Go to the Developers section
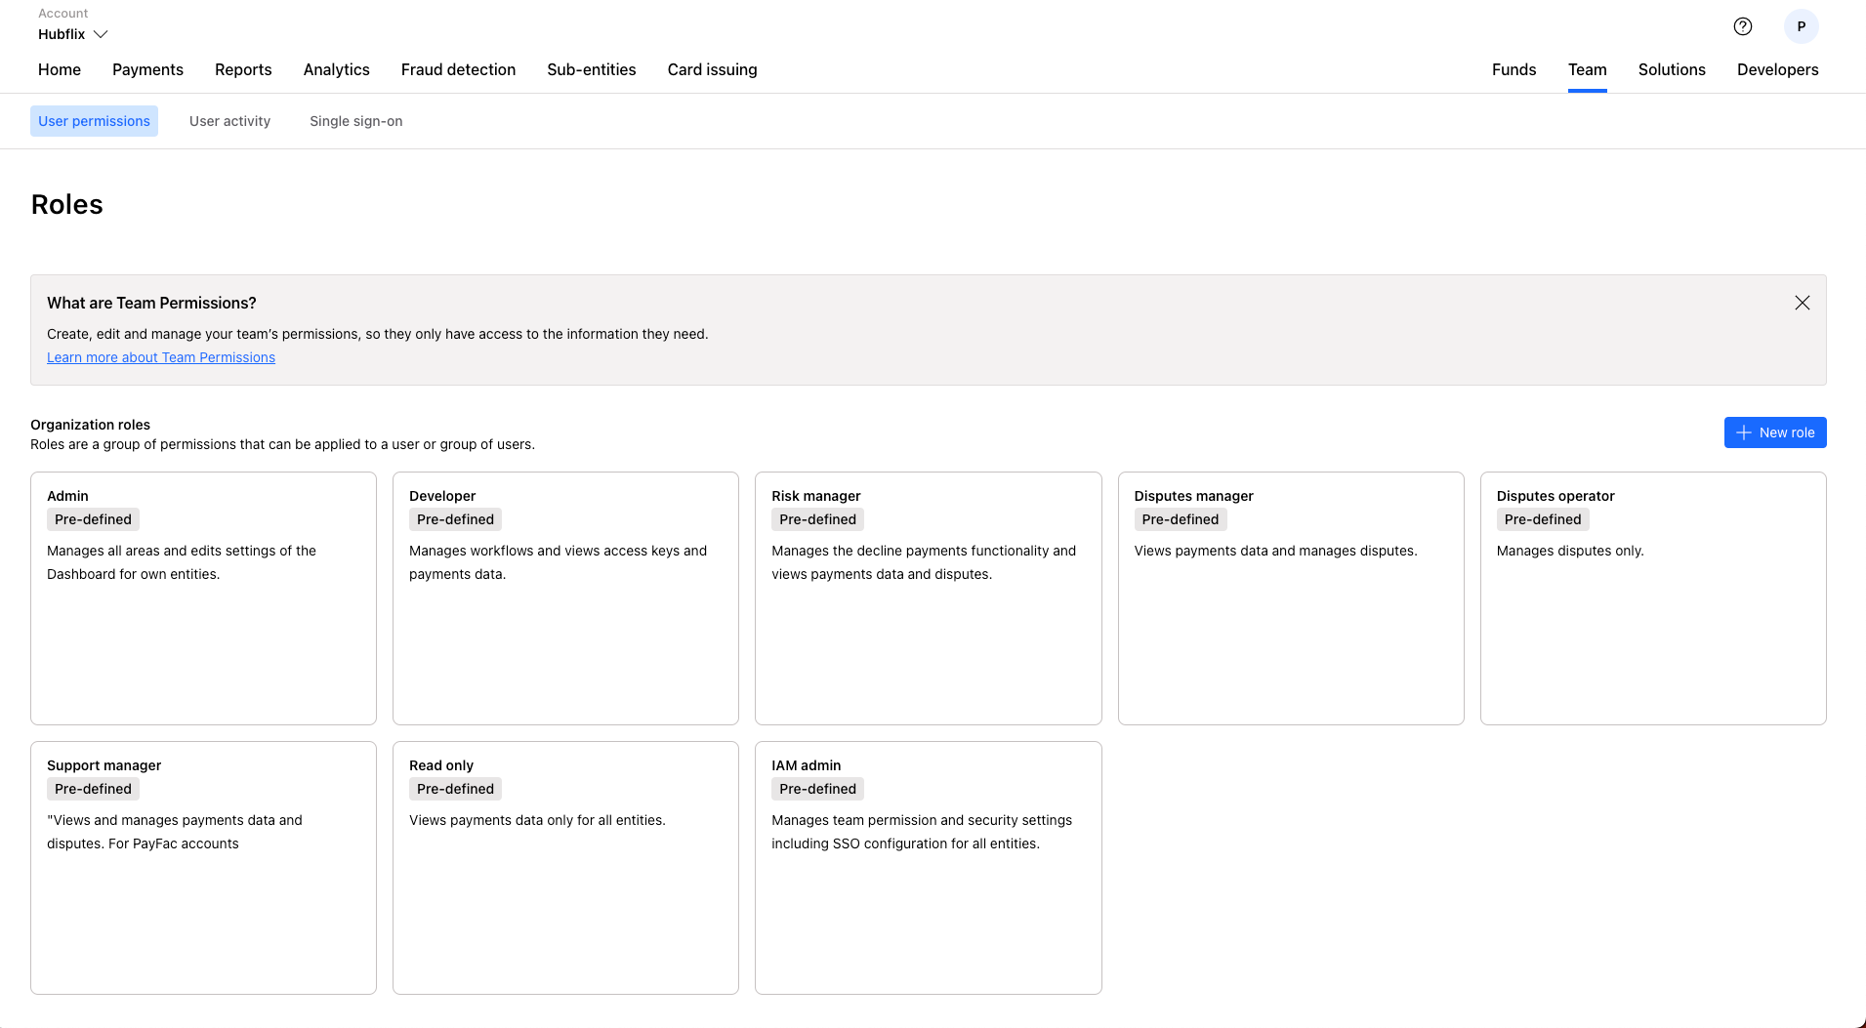The image size is (1866, 1028). pos(1777,69)
